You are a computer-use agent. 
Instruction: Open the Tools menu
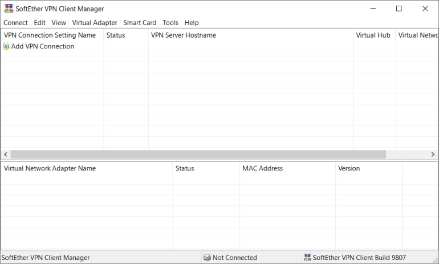tap(170, 23)
